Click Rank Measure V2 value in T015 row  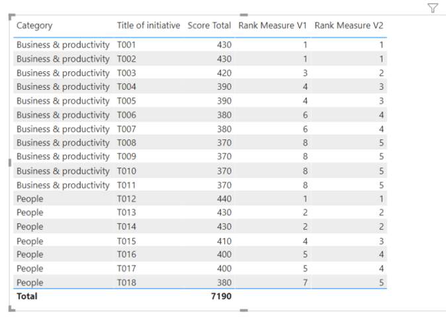coord(381,242)
